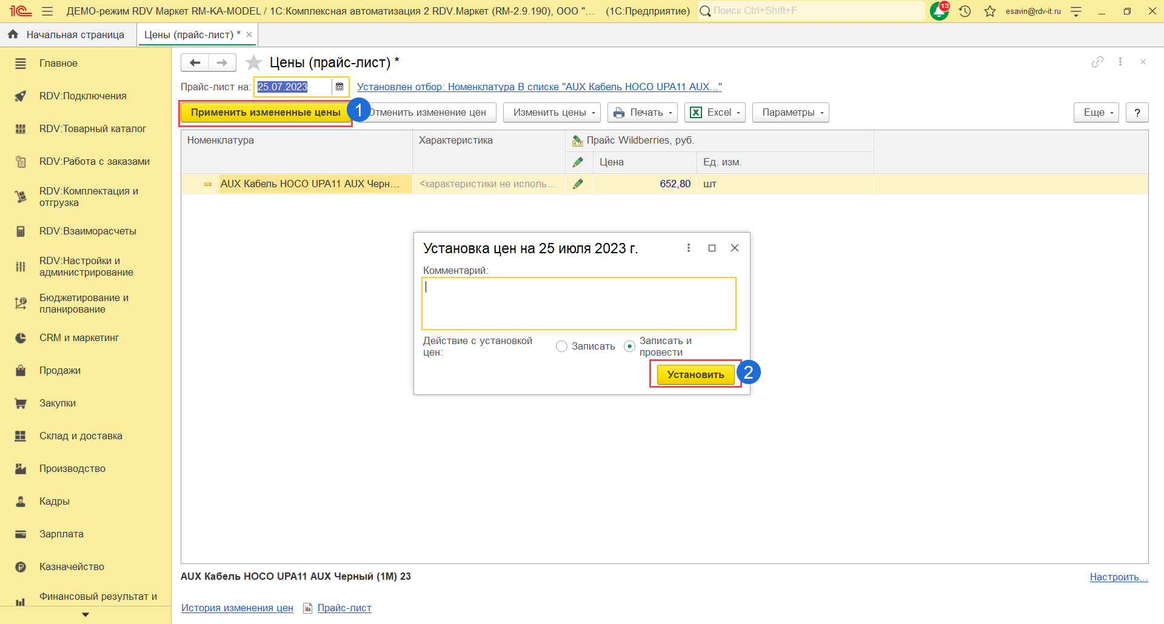1164x624 pixels.
Task: Click the Установить button
Action: [695, 374]
